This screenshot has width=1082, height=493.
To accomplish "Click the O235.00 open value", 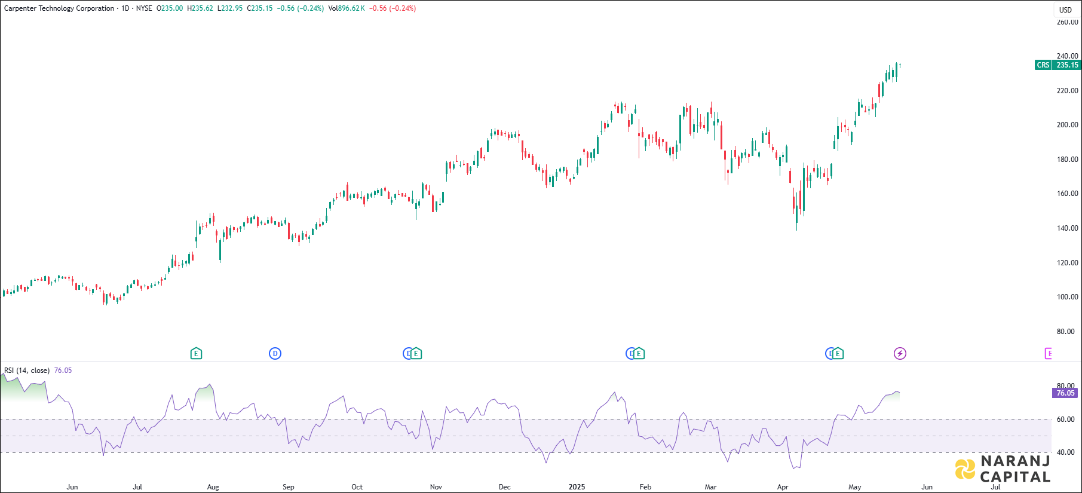I will coord(170,8).
